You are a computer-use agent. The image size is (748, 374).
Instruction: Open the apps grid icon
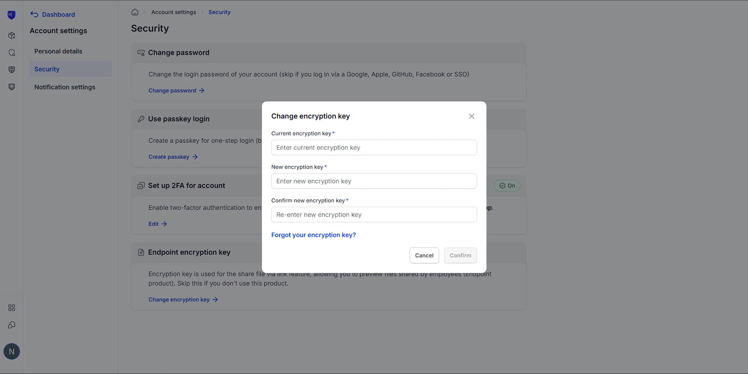(12, 308)
